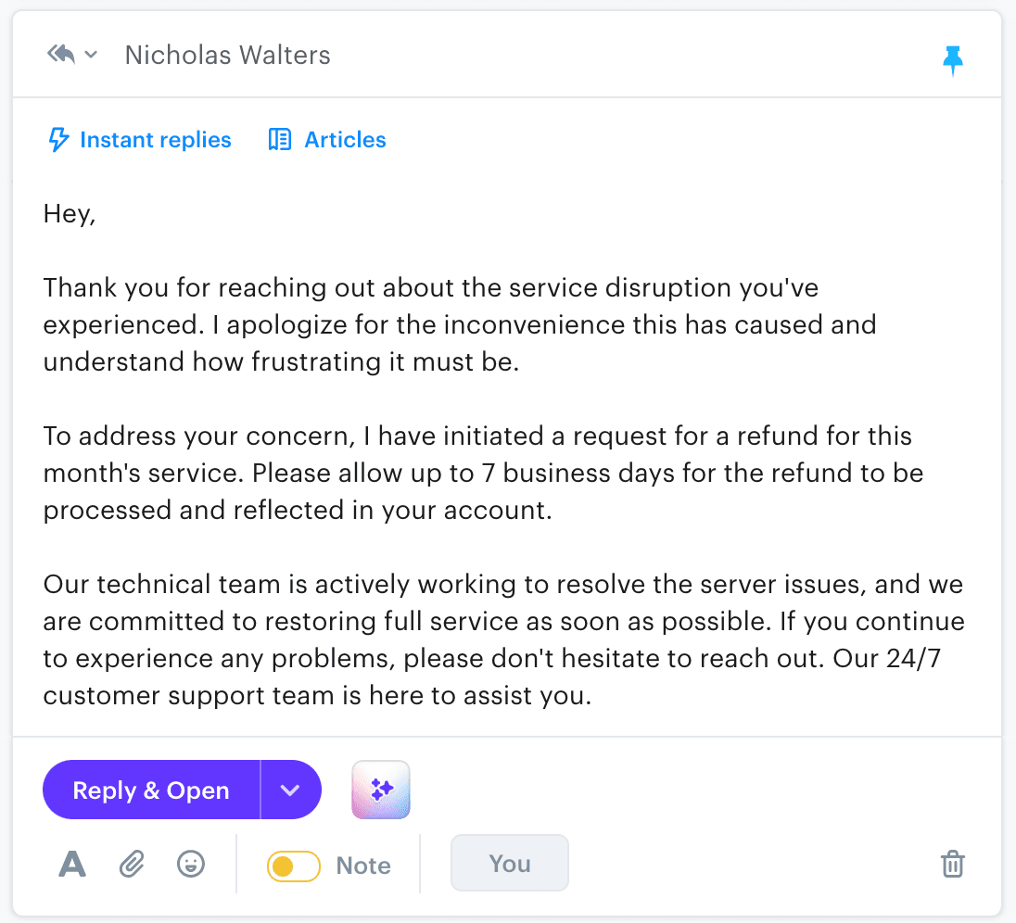Switch to the Articles tab

click(x=345, y=139)
